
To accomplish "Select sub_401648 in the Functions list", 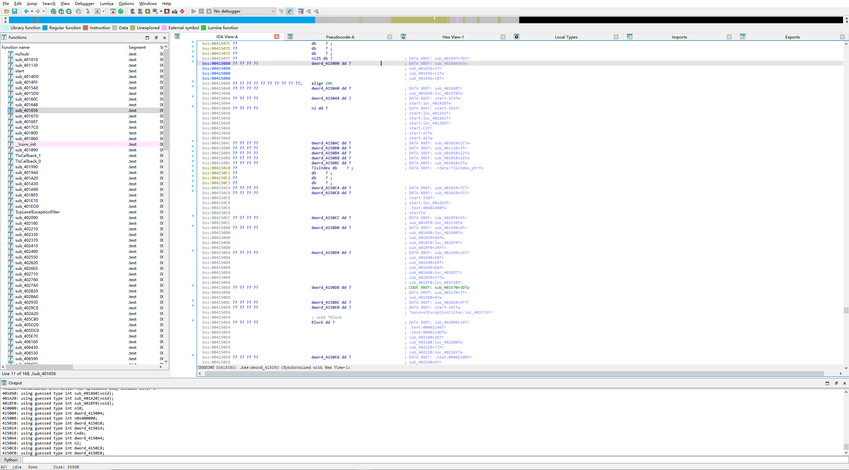I will 27,105.
